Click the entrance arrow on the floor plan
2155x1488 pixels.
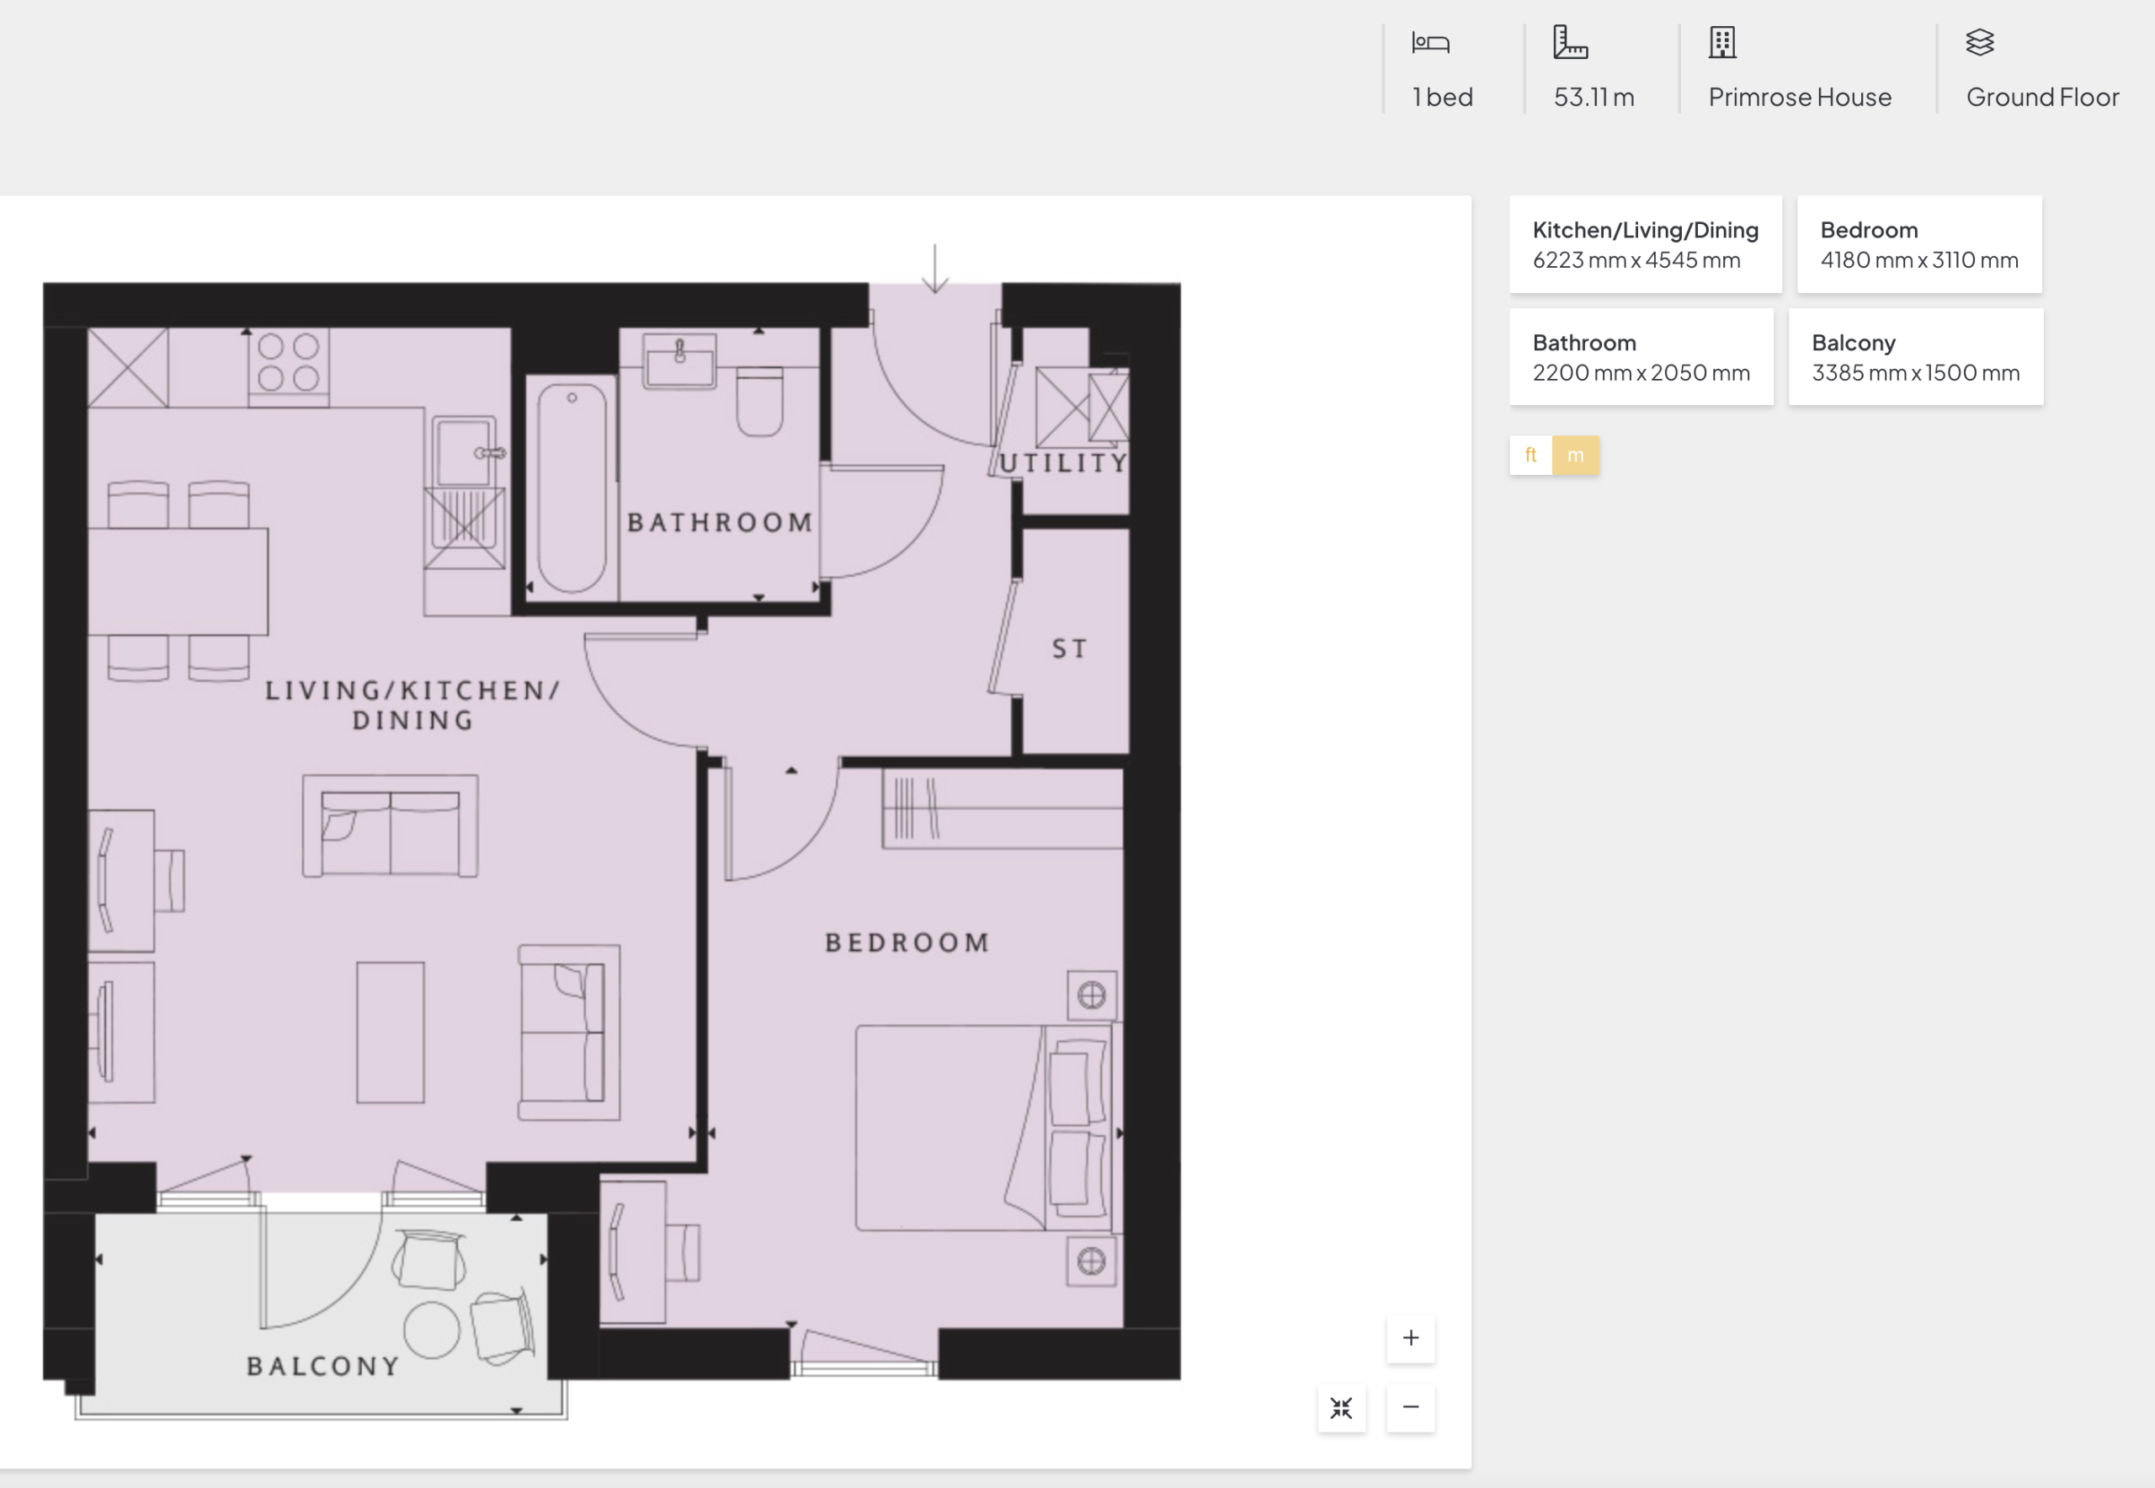pyautogui.click(x=935, y=269)
